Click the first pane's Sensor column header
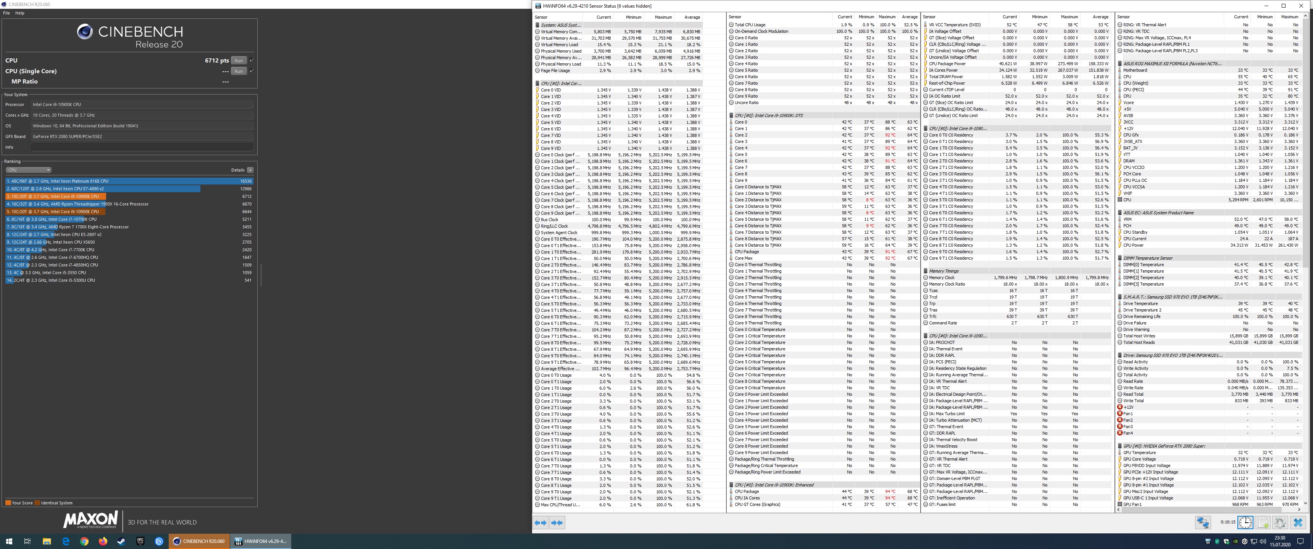The height and width of the screenshot is (549, 1313). point(557,17)
